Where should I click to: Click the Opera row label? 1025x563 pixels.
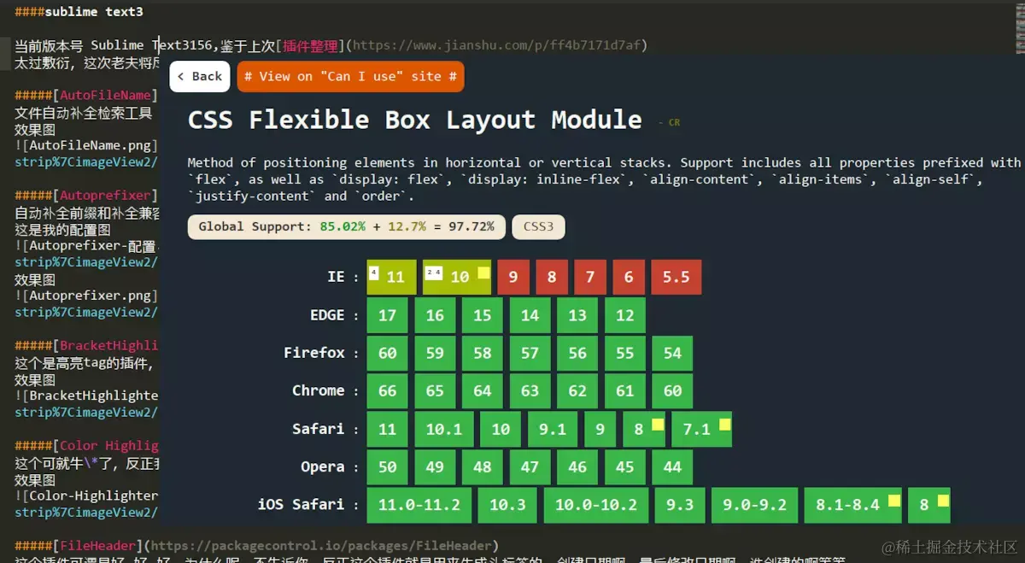(321, 466)
